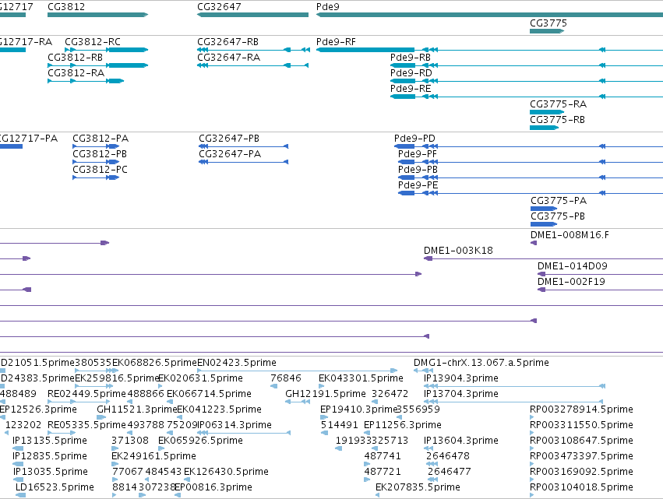Click EST label RP003108647.5prime

(581, 441)
